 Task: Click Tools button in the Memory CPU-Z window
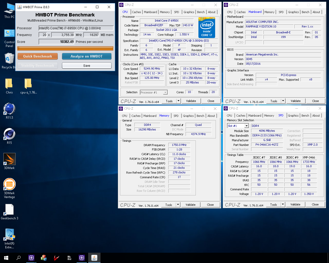click(169, 205)
